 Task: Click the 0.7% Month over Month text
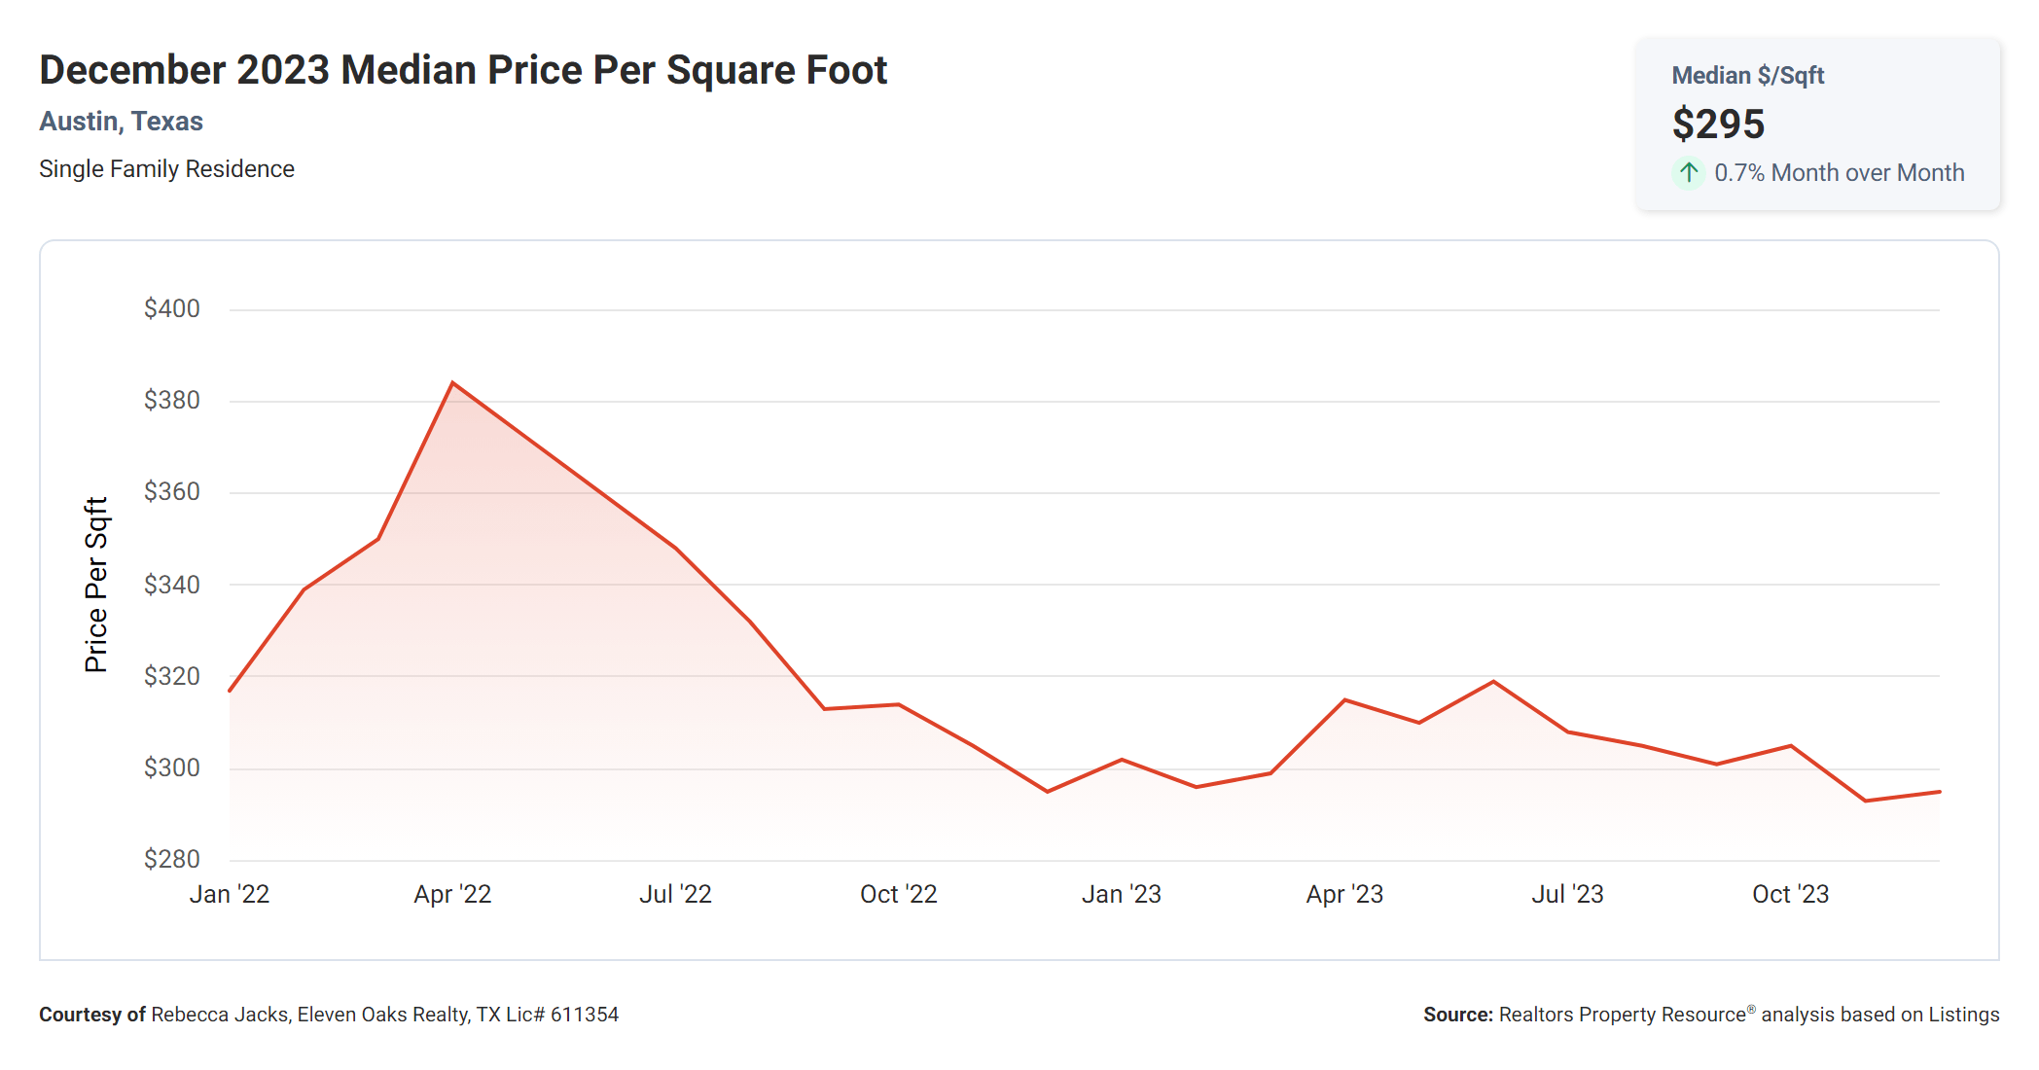[1839, 173]
